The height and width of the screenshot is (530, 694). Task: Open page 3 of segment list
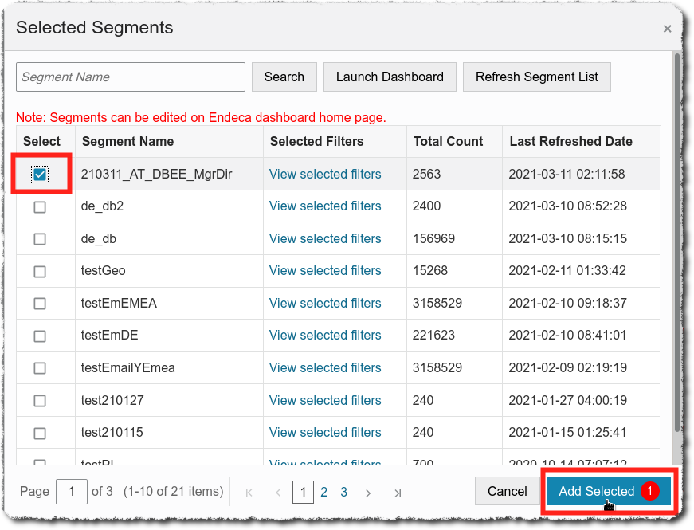[x=343, y=493]
